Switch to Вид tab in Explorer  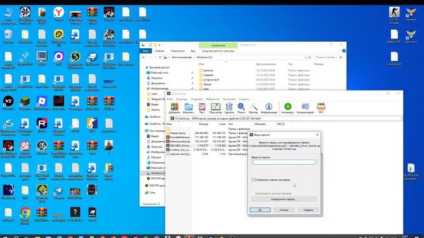click(193, 51)
